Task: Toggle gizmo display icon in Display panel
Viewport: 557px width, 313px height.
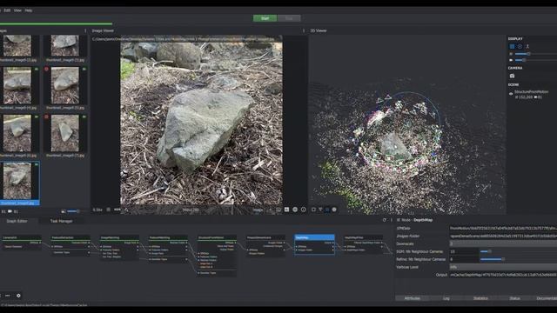Action: (x=520, y=46)
